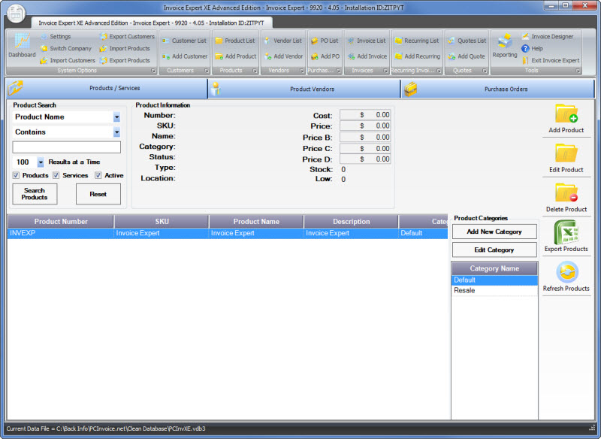Select the Invoice Expert XE ribbon tab
Viewport: 601px width, 439px height.
(152, 23)
